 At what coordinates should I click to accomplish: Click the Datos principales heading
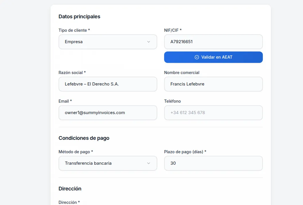point(79,16)
